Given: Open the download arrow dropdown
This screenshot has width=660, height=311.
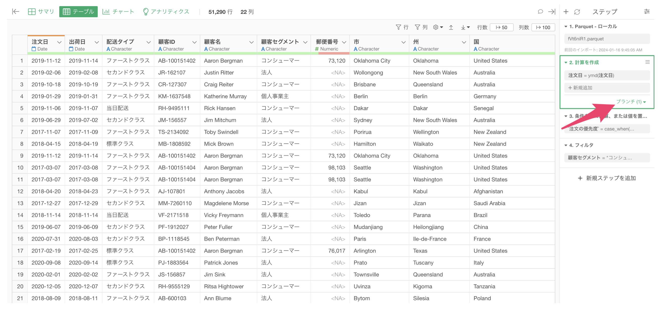Looking at the screenshot, I should pyautogui.click(x=465, y=27).
